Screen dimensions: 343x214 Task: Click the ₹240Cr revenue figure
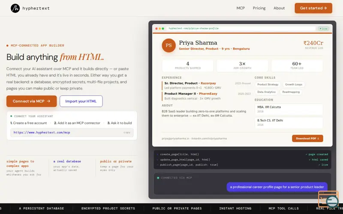313,43
